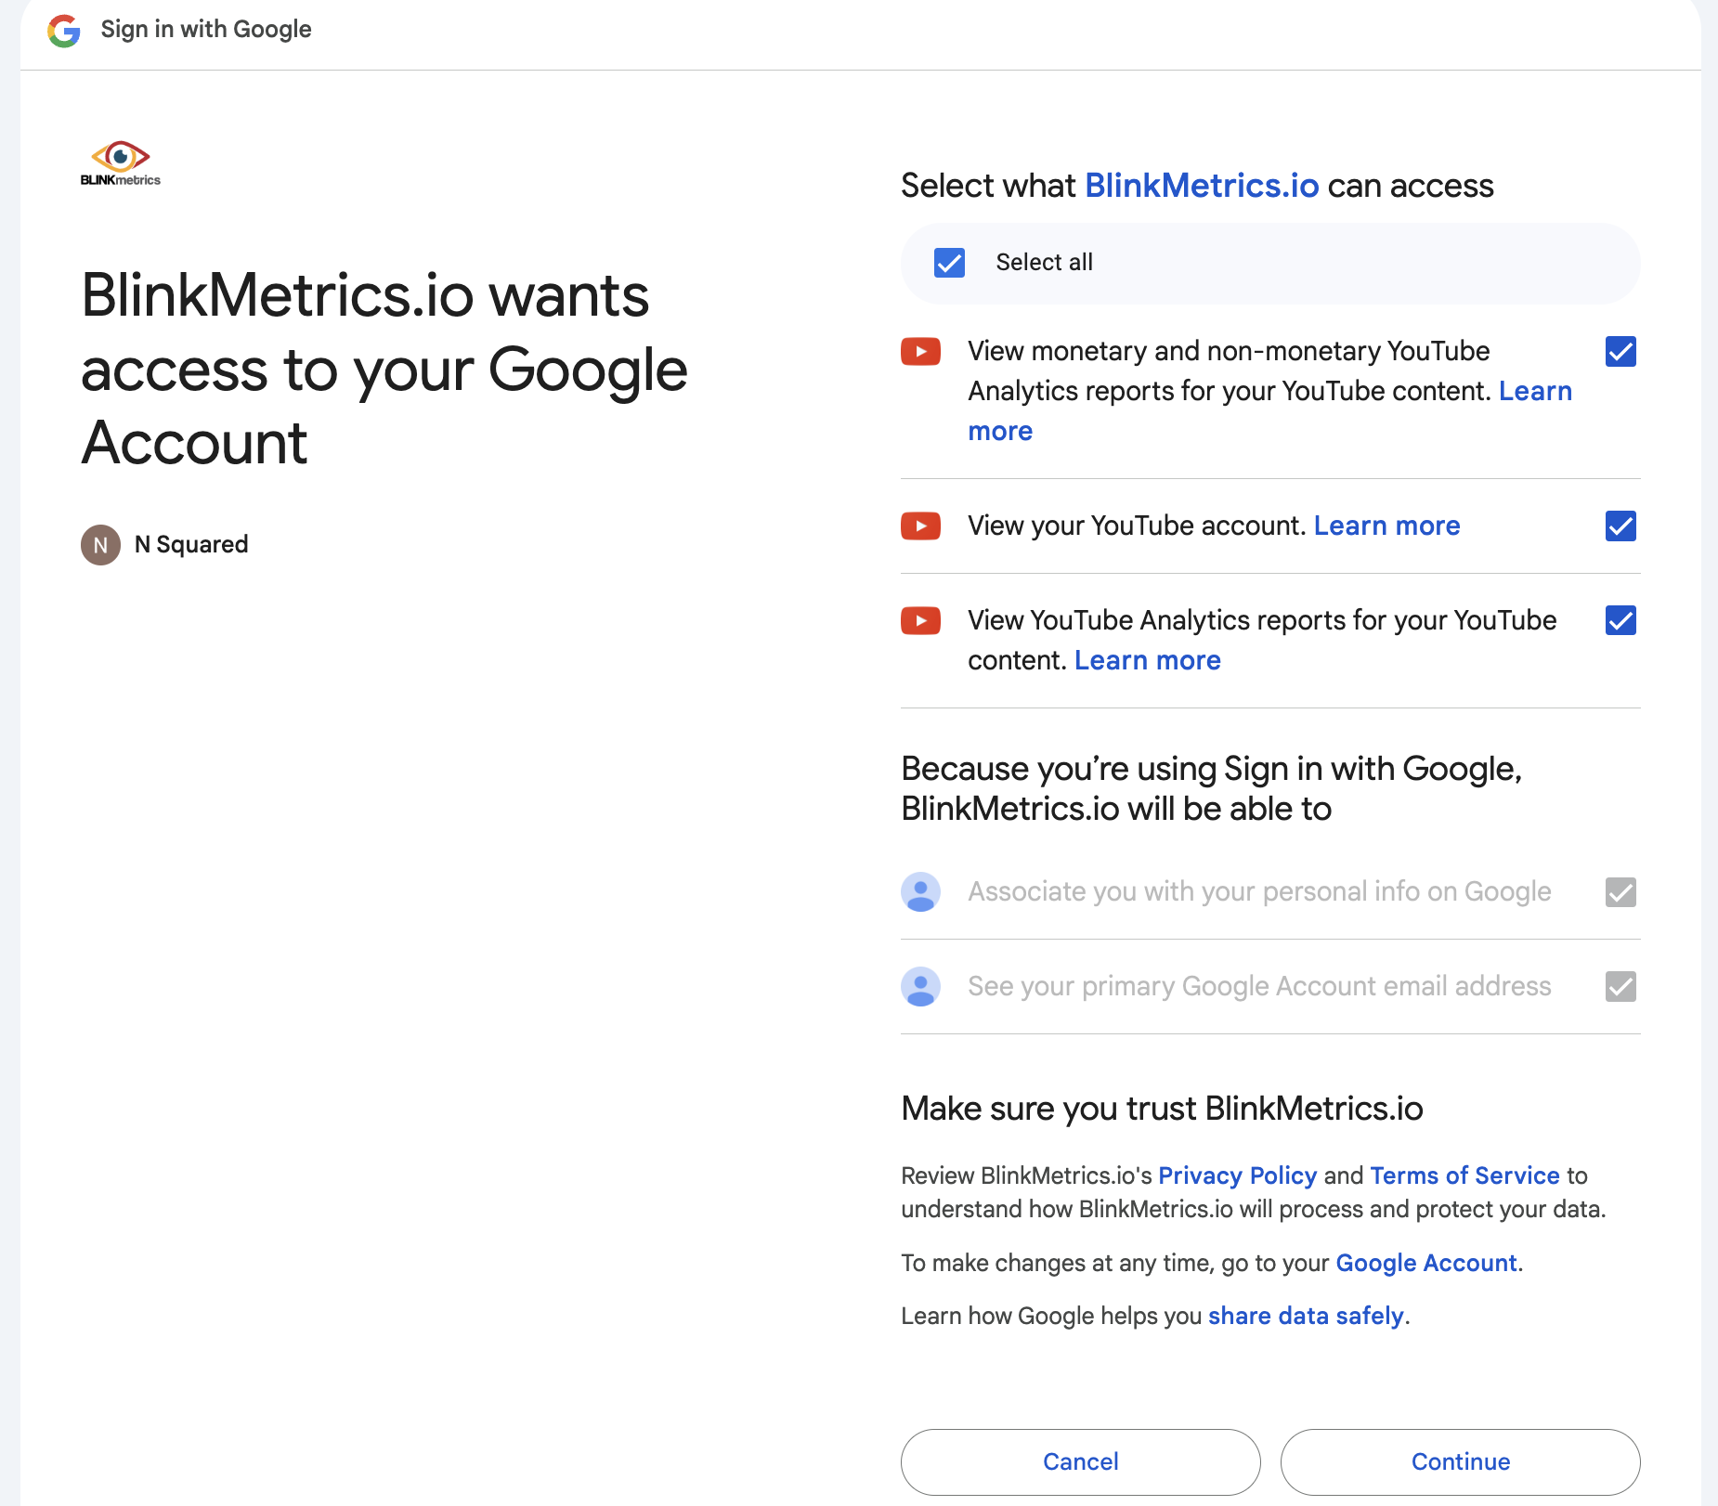The width and height of the screenshot is (1718, 1506).
Task: Uncheck the View your YouTube account permission
Action: click(1620, 526)
